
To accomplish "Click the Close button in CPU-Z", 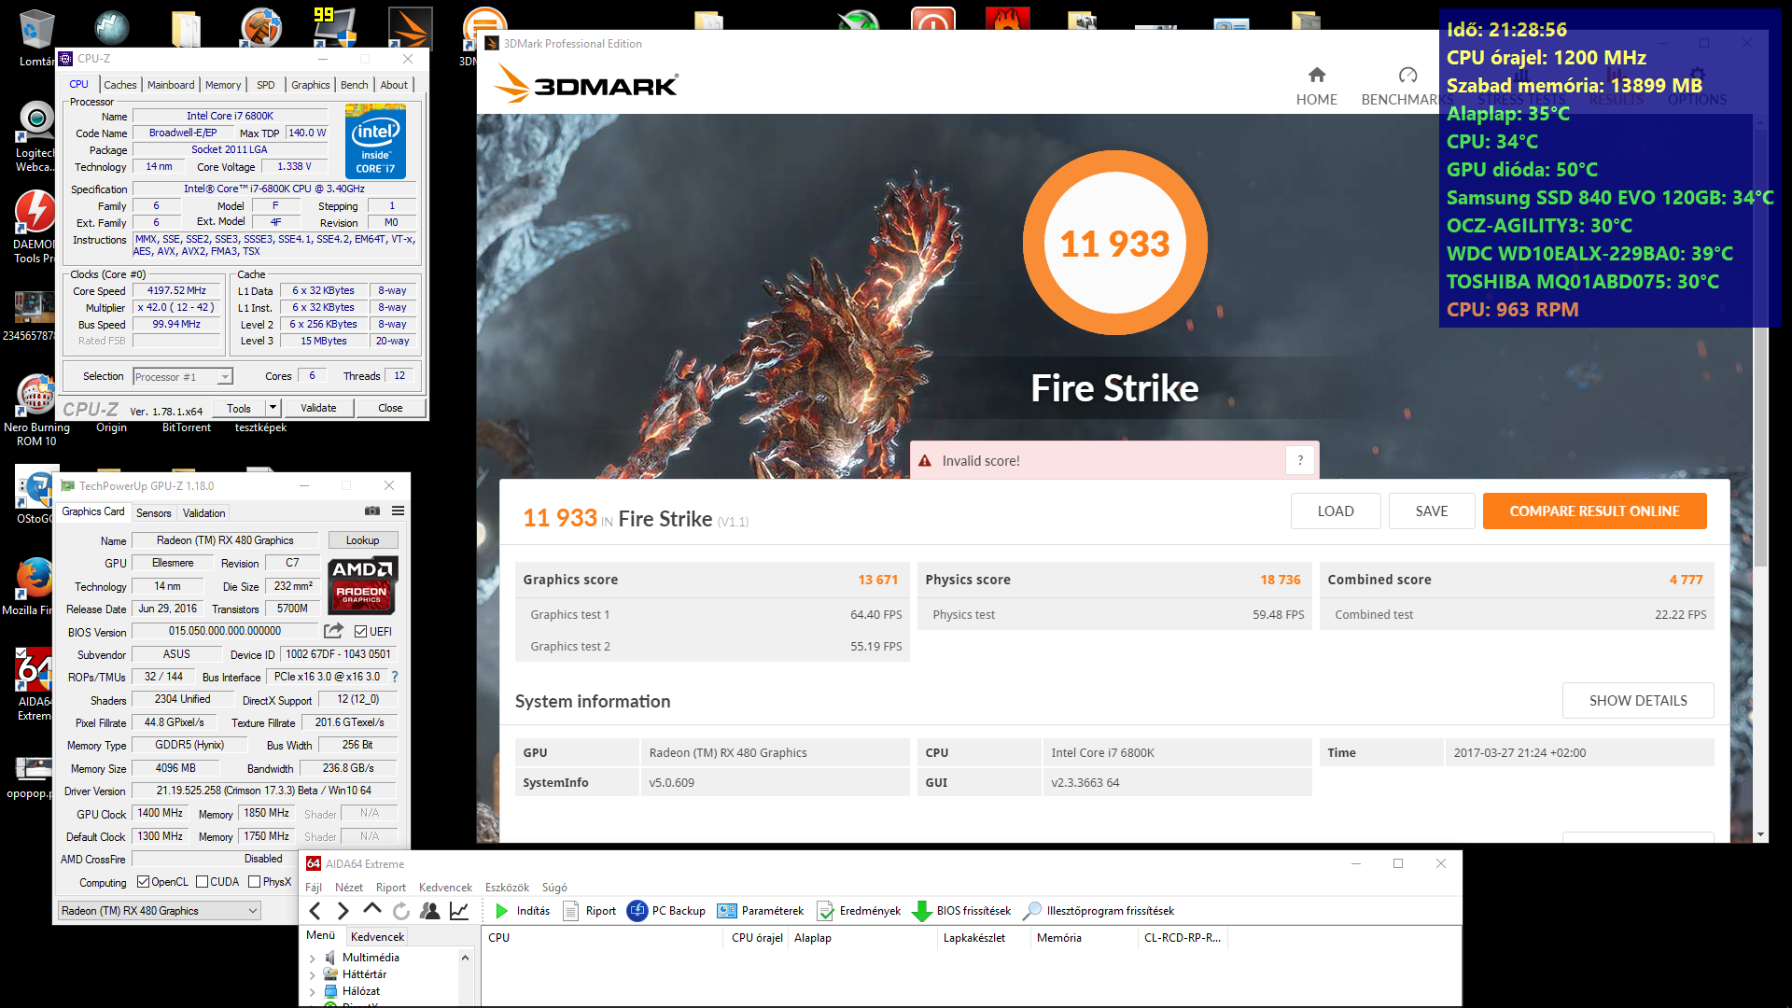I will click(390, 408).
